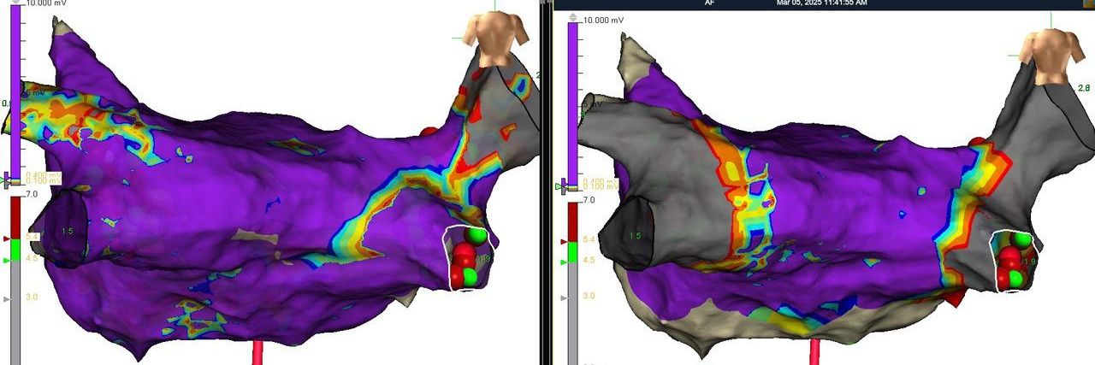Viewport: 1095px width, 365px height.
Task: Click the right map's 10.000 mV upper limit label
Action: click(x=603, y=20)
